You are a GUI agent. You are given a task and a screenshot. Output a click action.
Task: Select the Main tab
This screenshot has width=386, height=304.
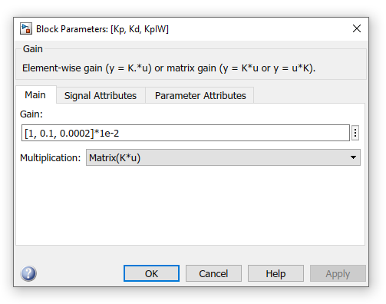click(x=35, y=95)
